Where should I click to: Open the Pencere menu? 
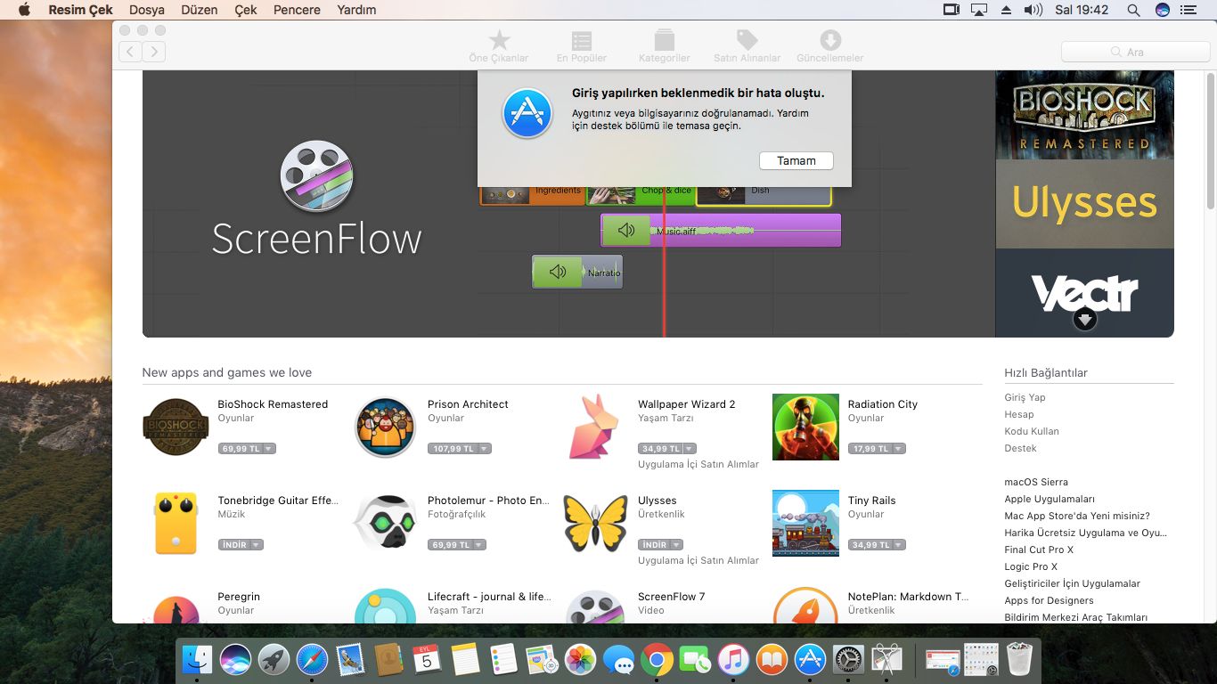click(x=297, y=10)
